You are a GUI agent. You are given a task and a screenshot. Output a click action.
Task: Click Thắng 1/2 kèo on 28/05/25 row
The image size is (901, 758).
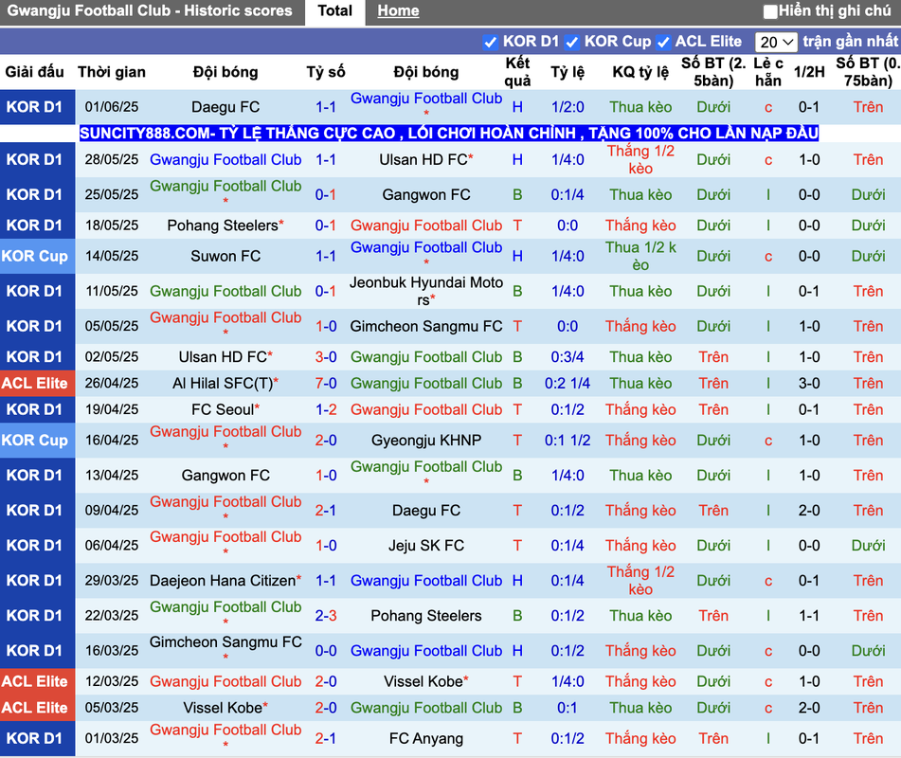(x=640, y=159)
